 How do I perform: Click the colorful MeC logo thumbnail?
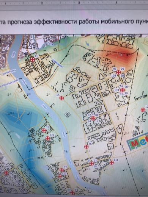(138, 142)
